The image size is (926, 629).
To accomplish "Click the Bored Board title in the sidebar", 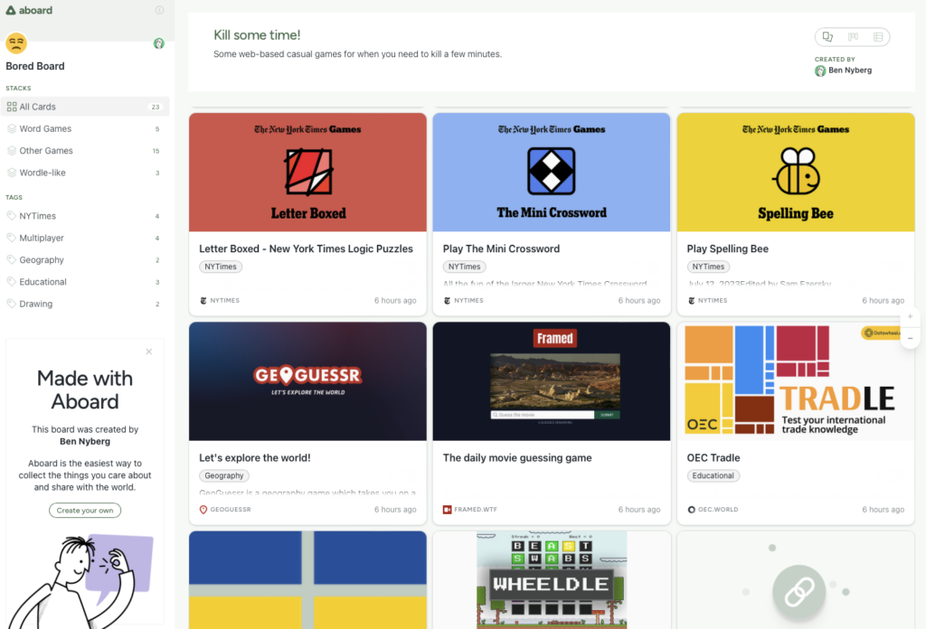I will [35, 66].
